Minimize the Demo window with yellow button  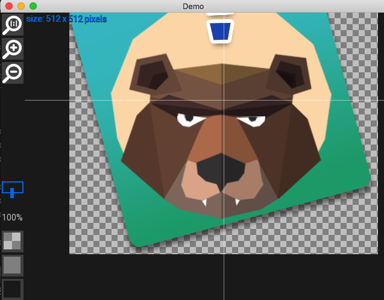(x=20, y=6)
